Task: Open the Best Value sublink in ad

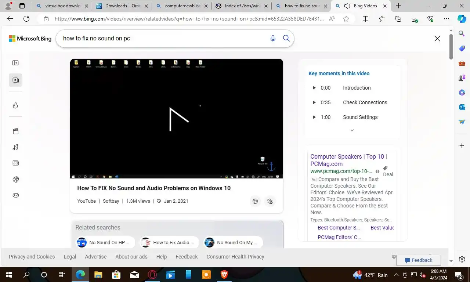Action: tap(382, 228)
